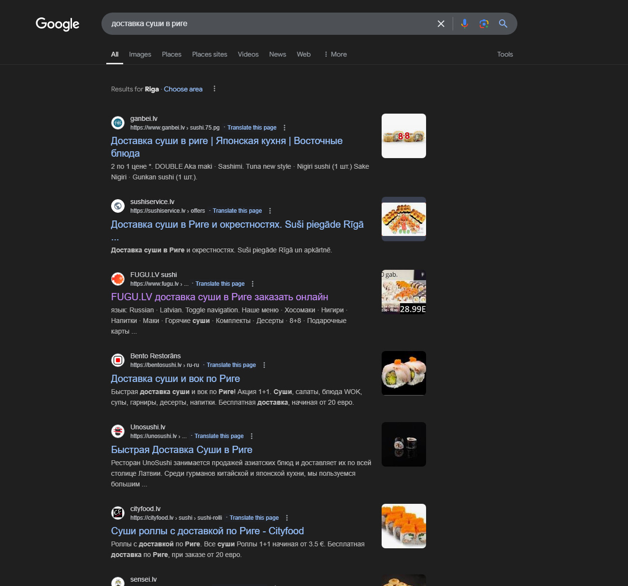Open 'Суши роллы с доставкой по Риге - Cityfood'
Screen dimensions: 628x586
tap(207, 531)
